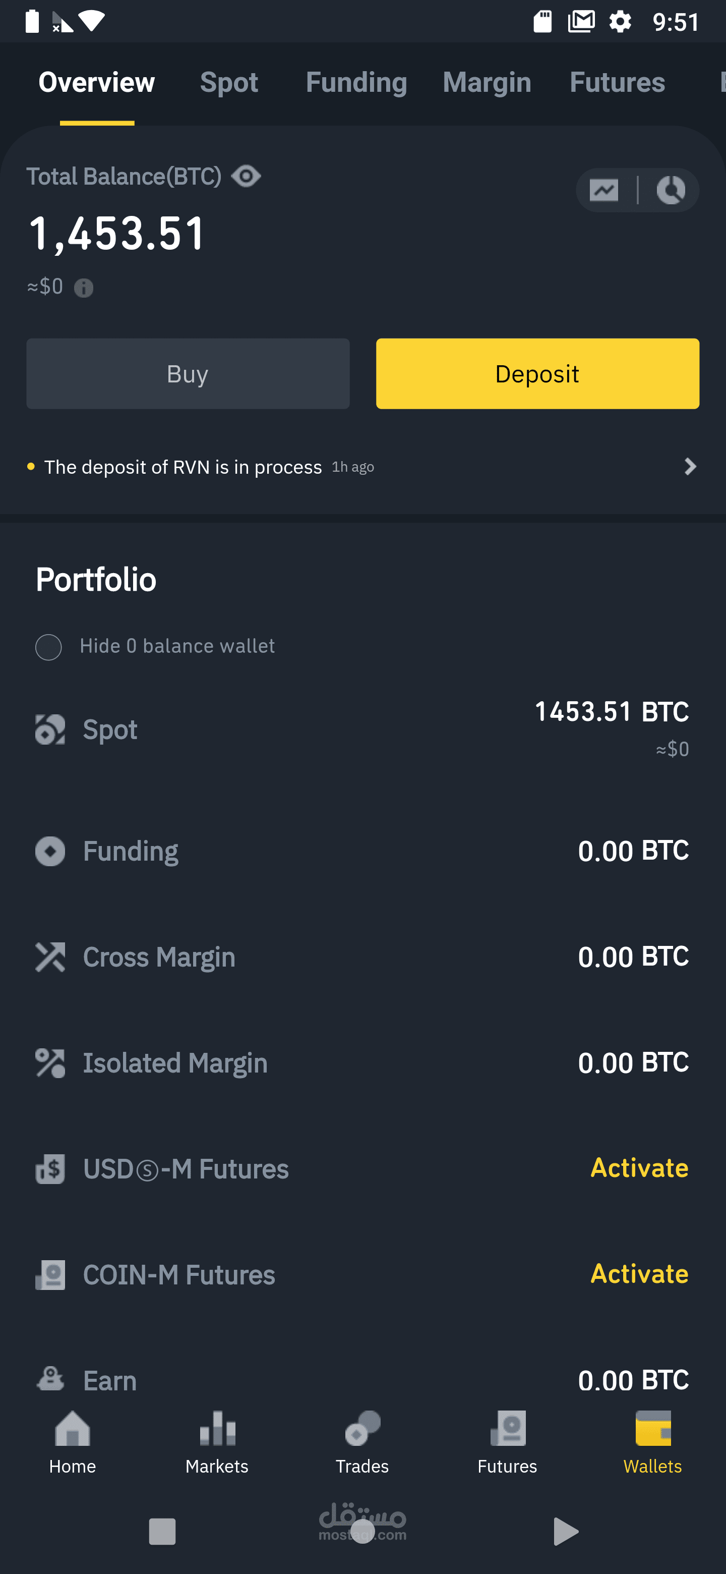Go to Home in bottom navigation
This screenshot has height=1574, width=726.
[x=73, y=1442]
